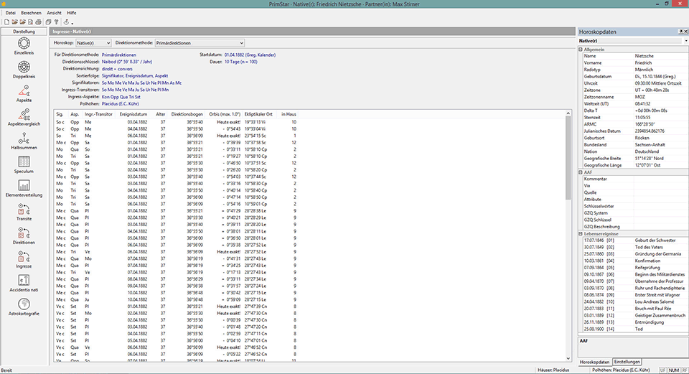Screen dimensions: 689x374
Task: Open the Datei menu
Action: click(x=11, y=13)
